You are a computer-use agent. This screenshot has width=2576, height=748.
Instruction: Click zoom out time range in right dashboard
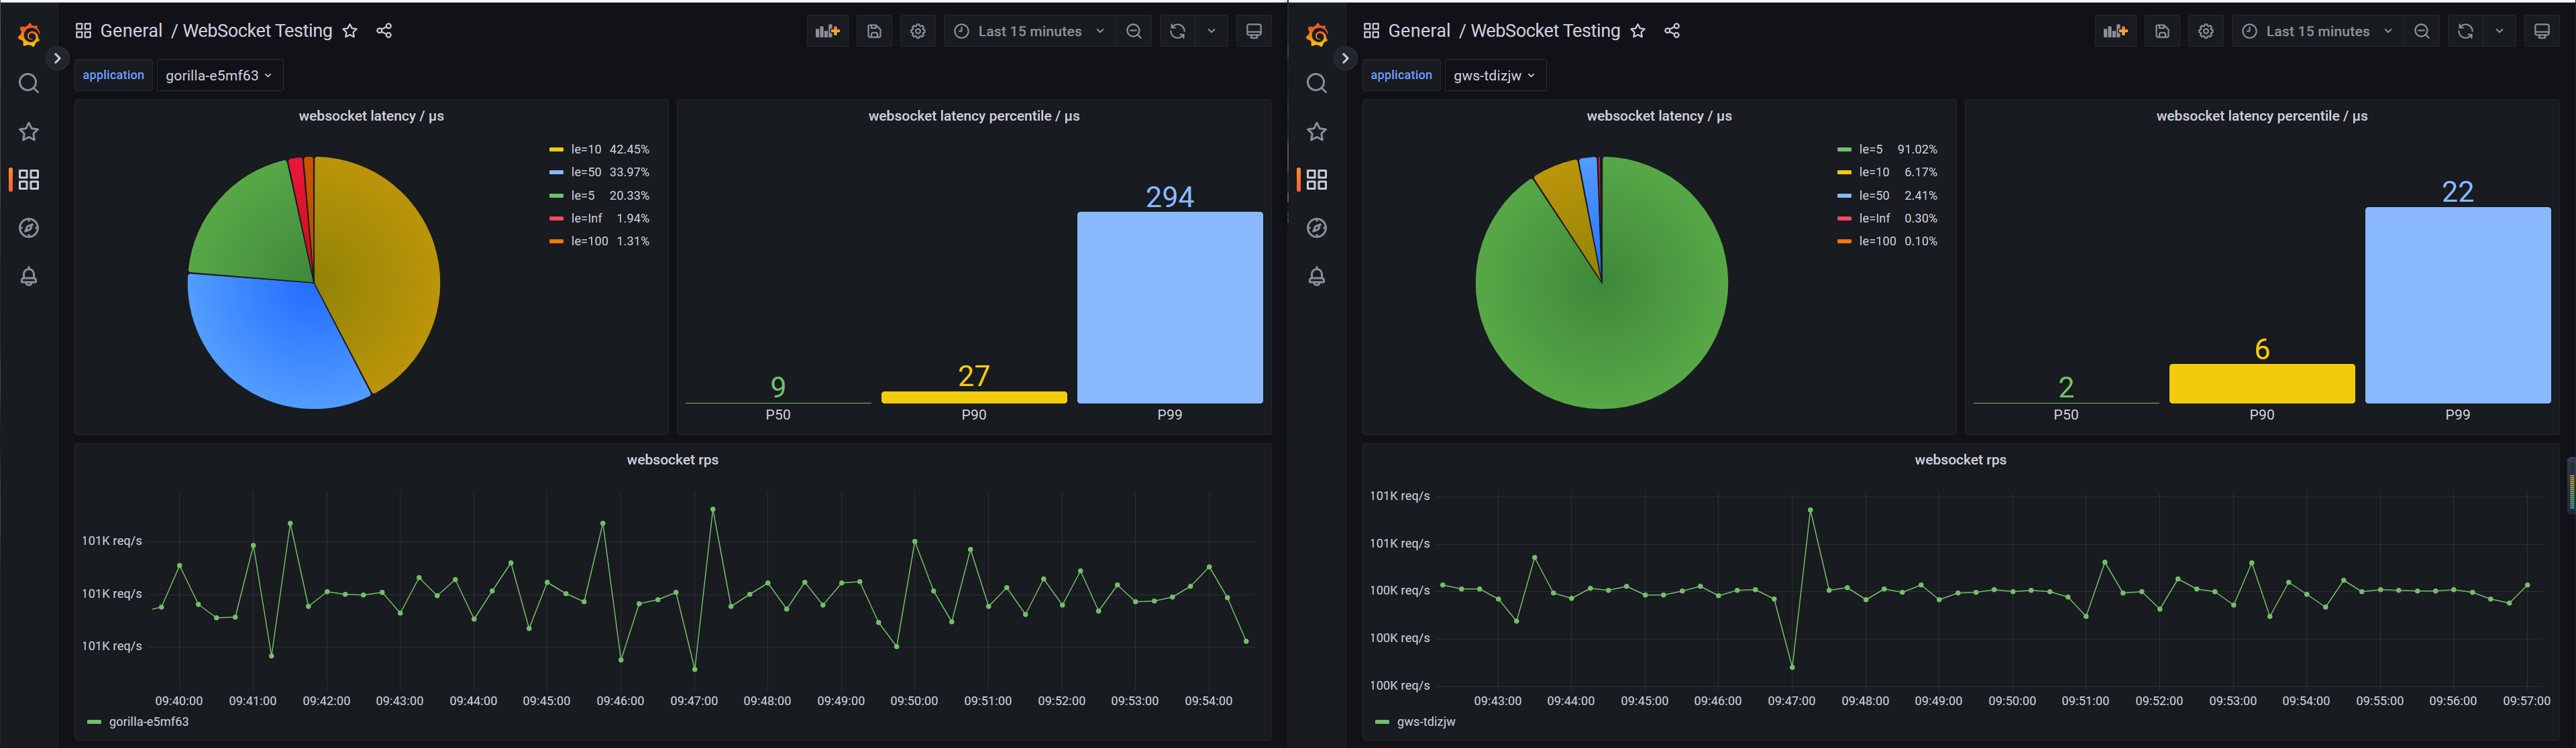tap(2421, 31)
